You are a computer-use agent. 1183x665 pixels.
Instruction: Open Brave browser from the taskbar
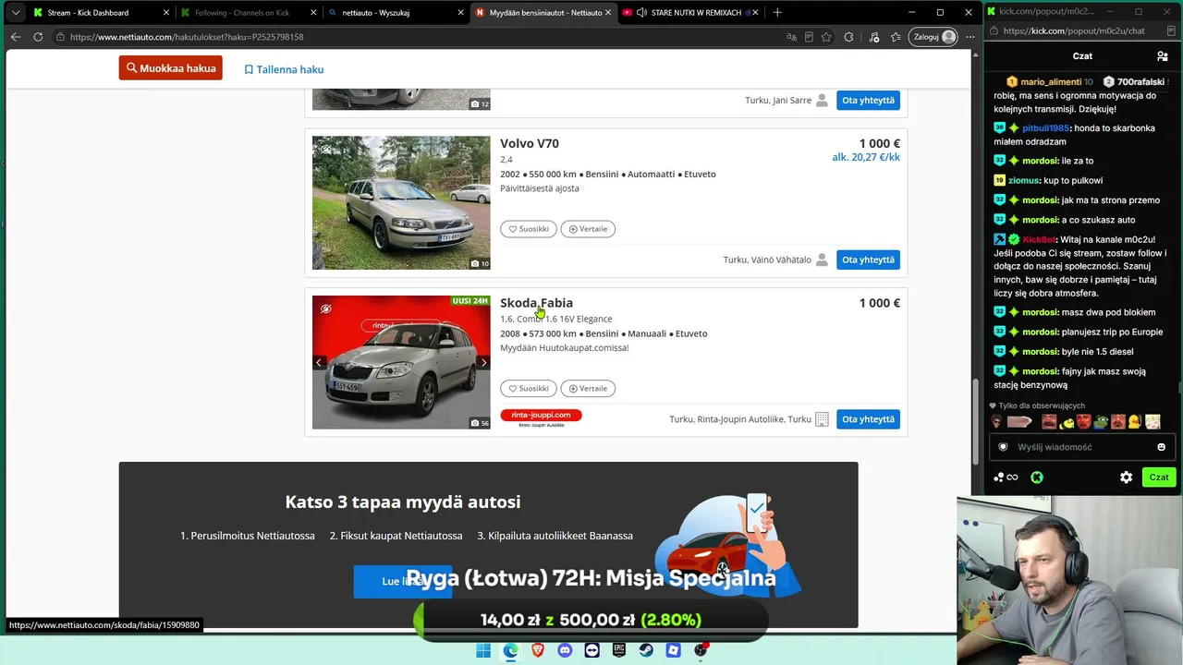coord(538,651)
